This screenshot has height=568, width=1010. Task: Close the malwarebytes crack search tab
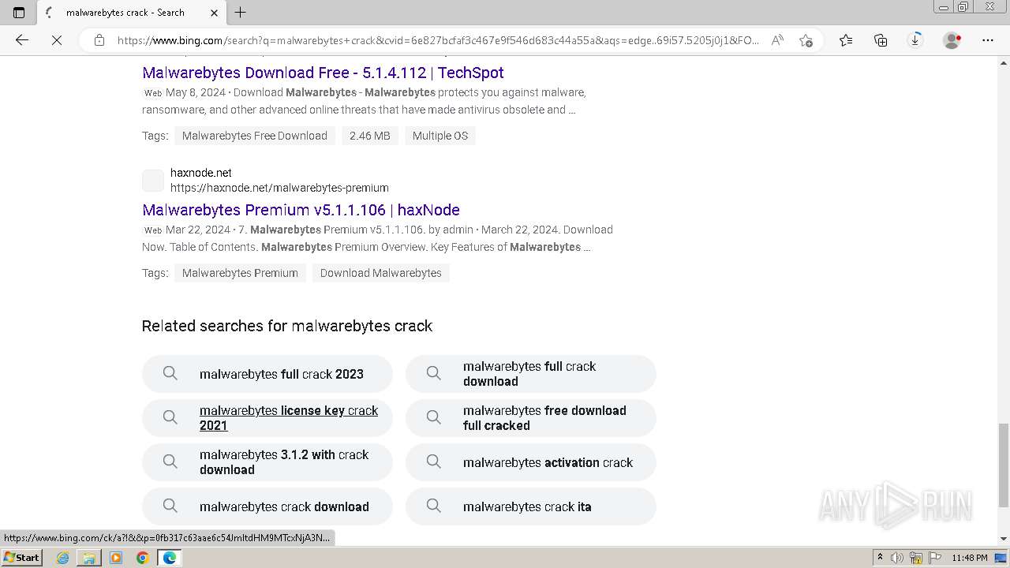pyautogui.click(x=215, y=13)
